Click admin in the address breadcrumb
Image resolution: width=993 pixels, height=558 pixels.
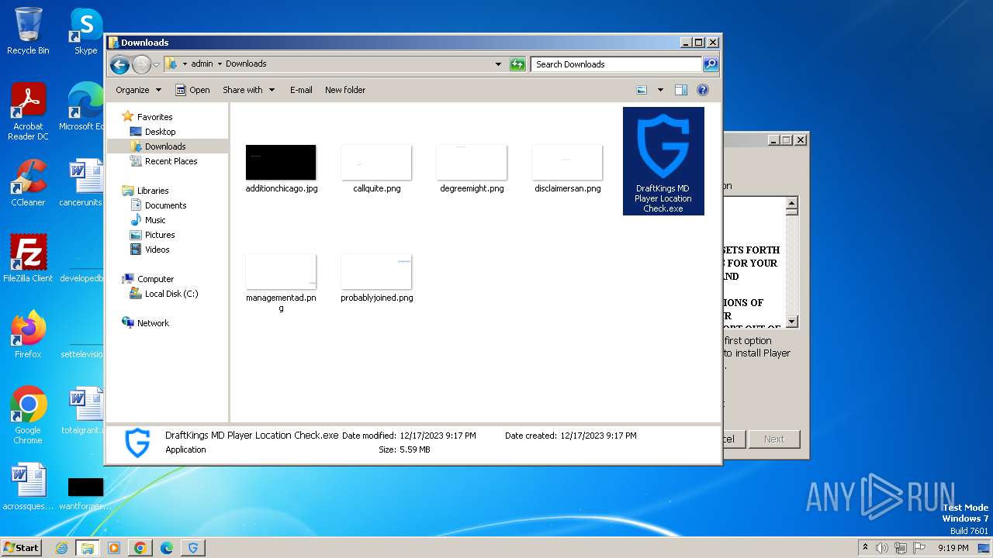202,64
